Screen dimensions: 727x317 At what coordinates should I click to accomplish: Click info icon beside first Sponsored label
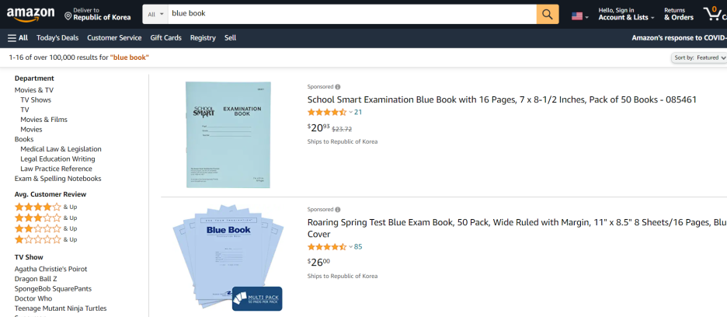tap(338, 87)
